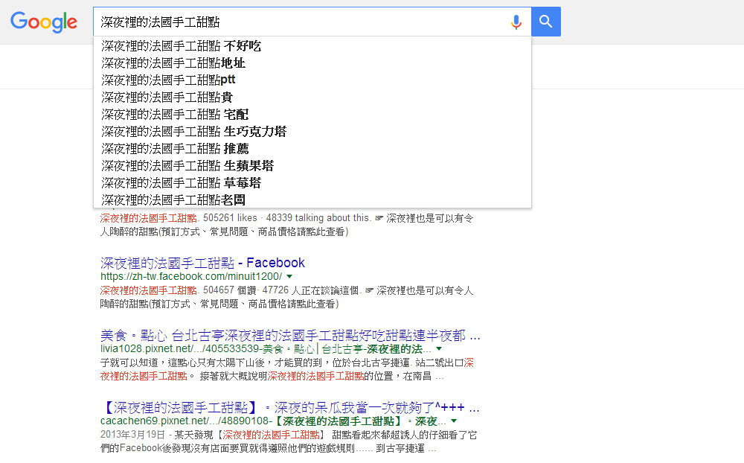Click the '2013年3月19日' date text
744x463 pixels.
(x=132, y=435)
